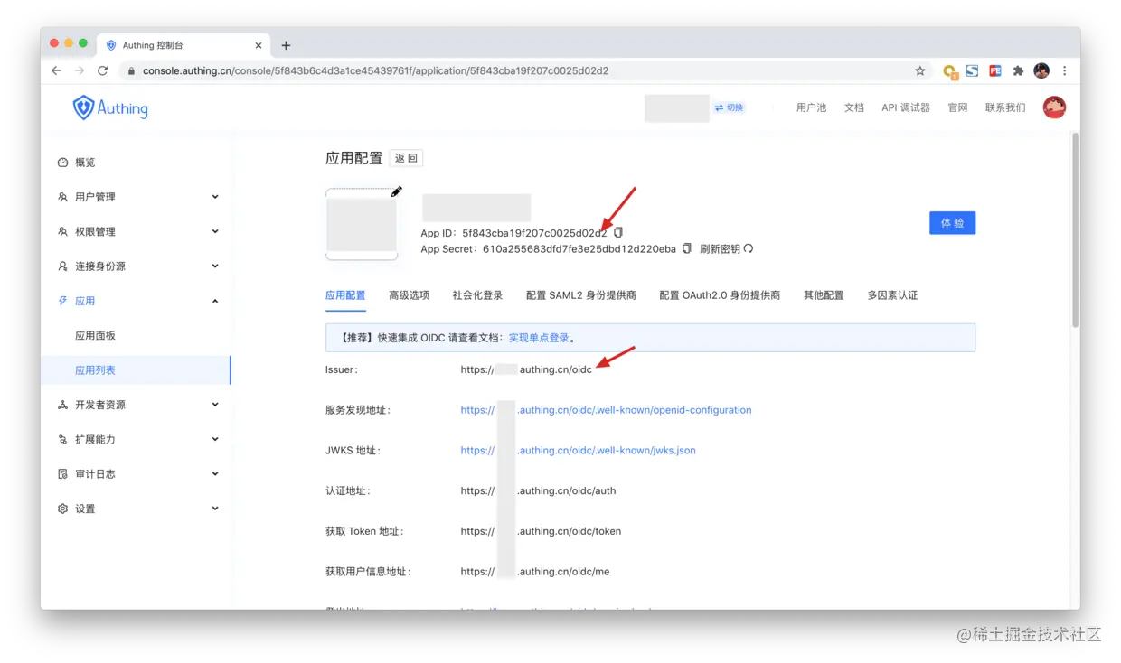Click 联系我们 in header

pos(1005,107)
